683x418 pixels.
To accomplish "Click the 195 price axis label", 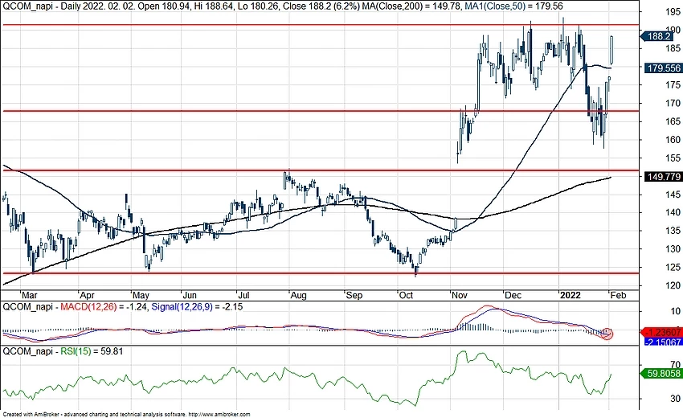I will coord(673,12).
